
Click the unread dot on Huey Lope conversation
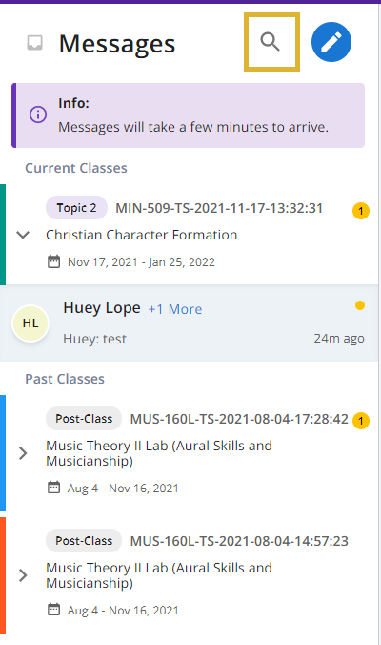click(360, 305)
